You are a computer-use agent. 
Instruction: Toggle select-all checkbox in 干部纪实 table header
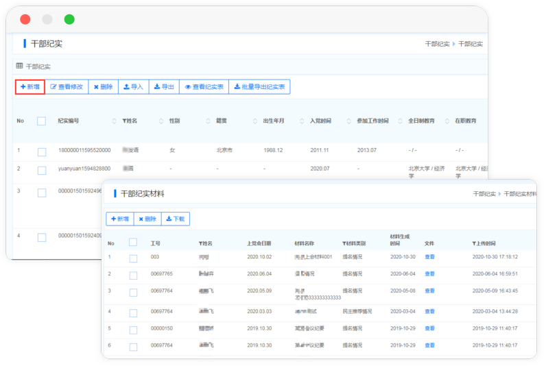tap(41, 121)
